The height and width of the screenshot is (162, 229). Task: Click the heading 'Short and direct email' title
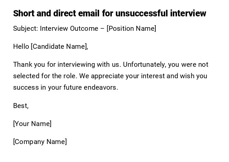[x=109, y=13]
